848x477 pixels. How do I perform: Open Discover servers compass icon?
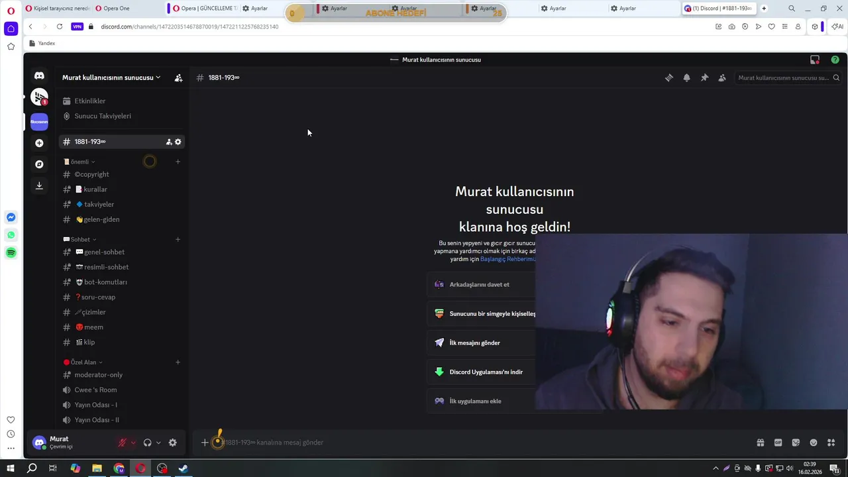pos(39,164)
